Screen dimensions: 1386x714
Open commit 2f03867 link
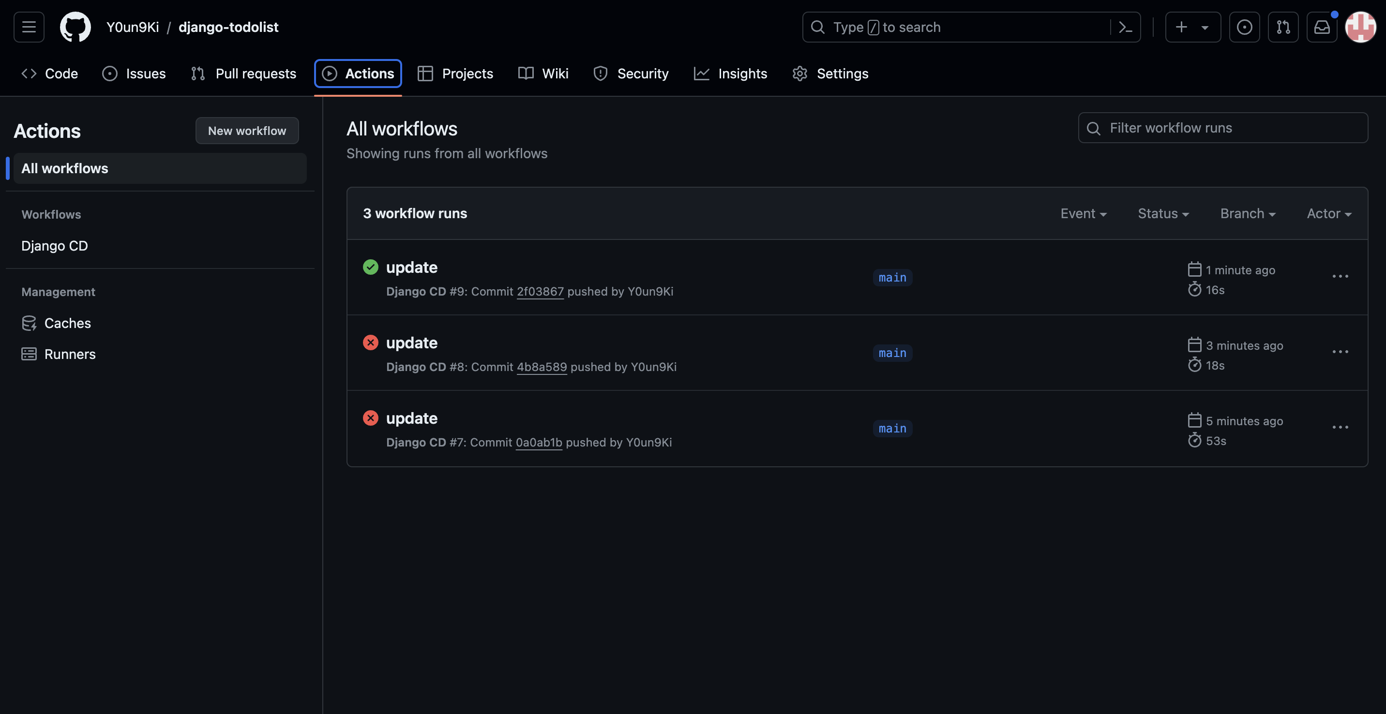coord(540,291)
